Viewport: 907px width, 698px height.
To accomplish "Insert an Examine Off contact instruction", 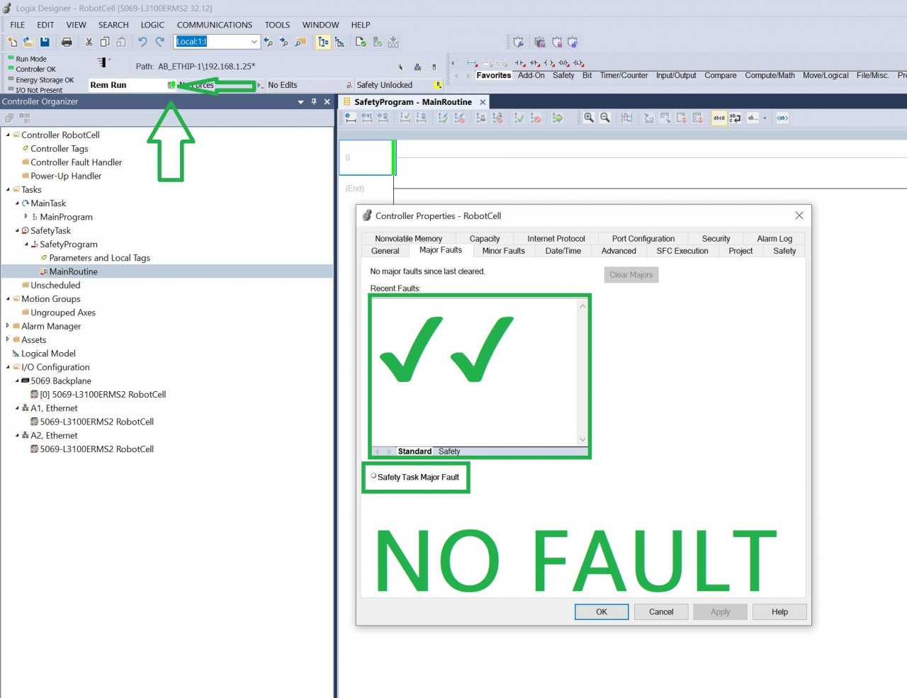I will [534, 63].
